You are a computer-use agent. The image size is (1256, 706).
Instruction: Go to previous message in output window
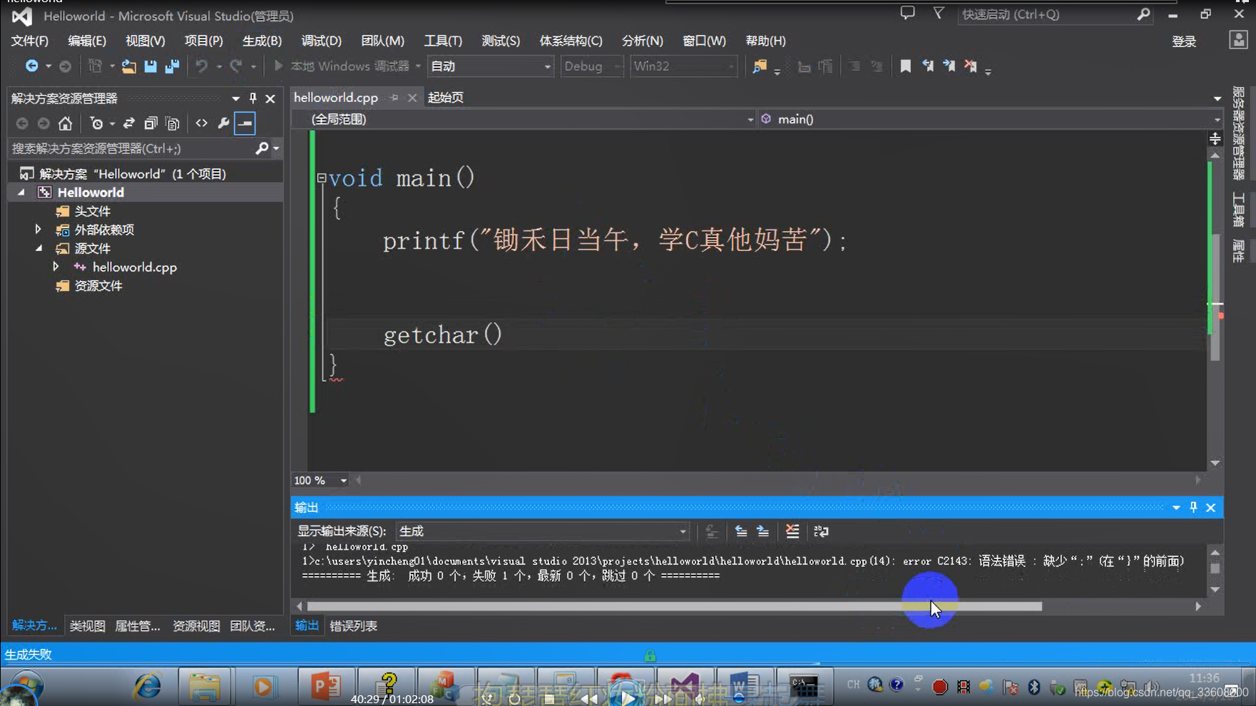click(742, 531)
